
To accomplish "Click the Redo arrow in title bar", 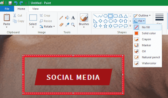I will [x=21, y=3].
